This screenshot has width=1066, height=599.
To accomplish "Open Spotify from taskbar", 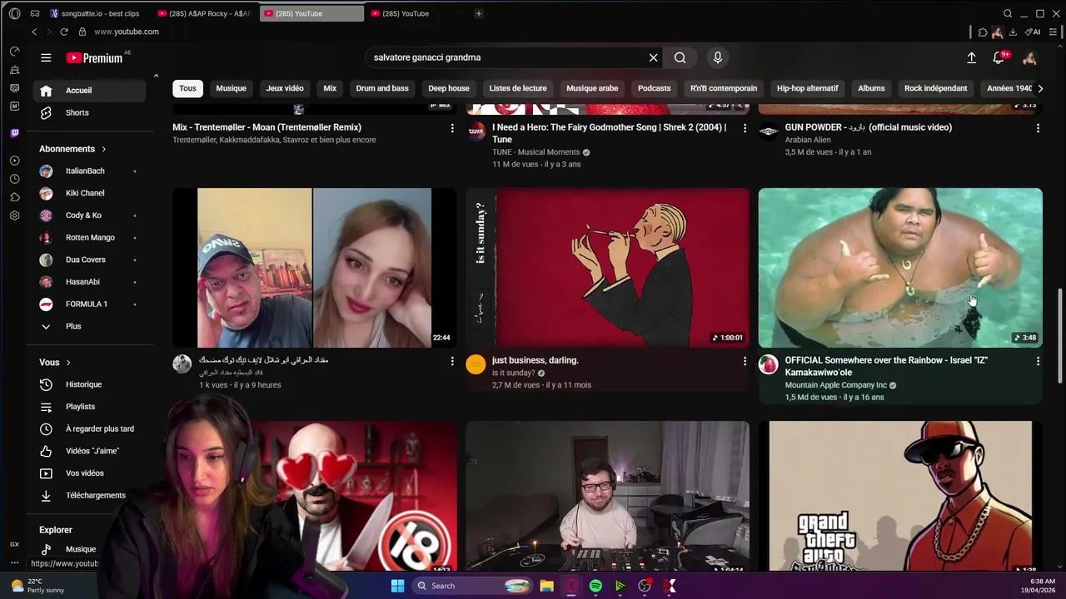I will coord(595,586).
